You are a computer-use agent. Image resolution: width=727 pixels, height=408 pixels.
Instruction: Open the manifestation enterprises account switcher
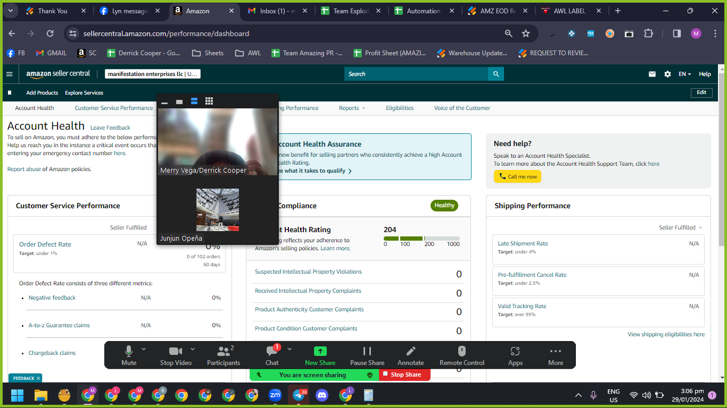coord(153,74)
